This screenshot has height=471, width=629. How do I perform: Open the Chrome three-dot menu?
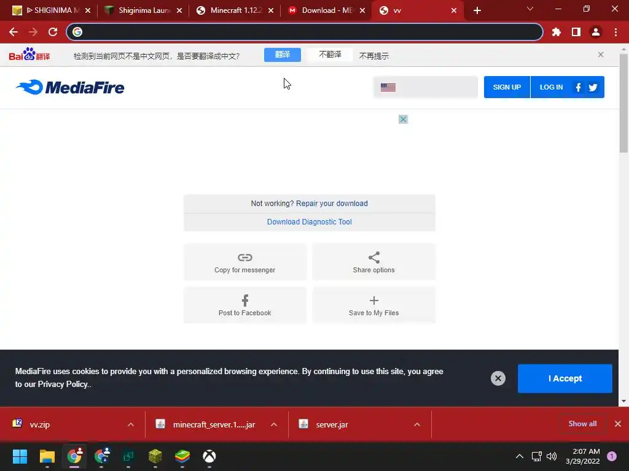coord(615,32)
